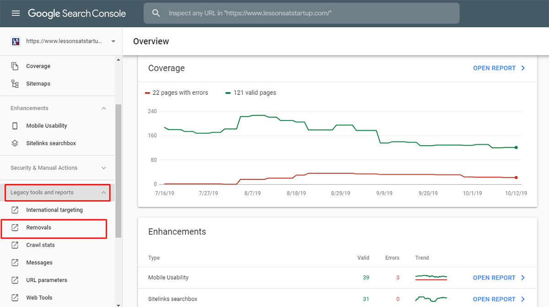Click the Sitemaps tree icon
Image resolution: width=549 pixels, height=307 pixels.
[x=15, y=84]
